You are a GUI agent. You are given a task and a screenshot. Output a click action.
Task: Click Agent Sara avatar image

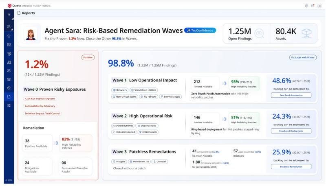click(x=31, y=33)
